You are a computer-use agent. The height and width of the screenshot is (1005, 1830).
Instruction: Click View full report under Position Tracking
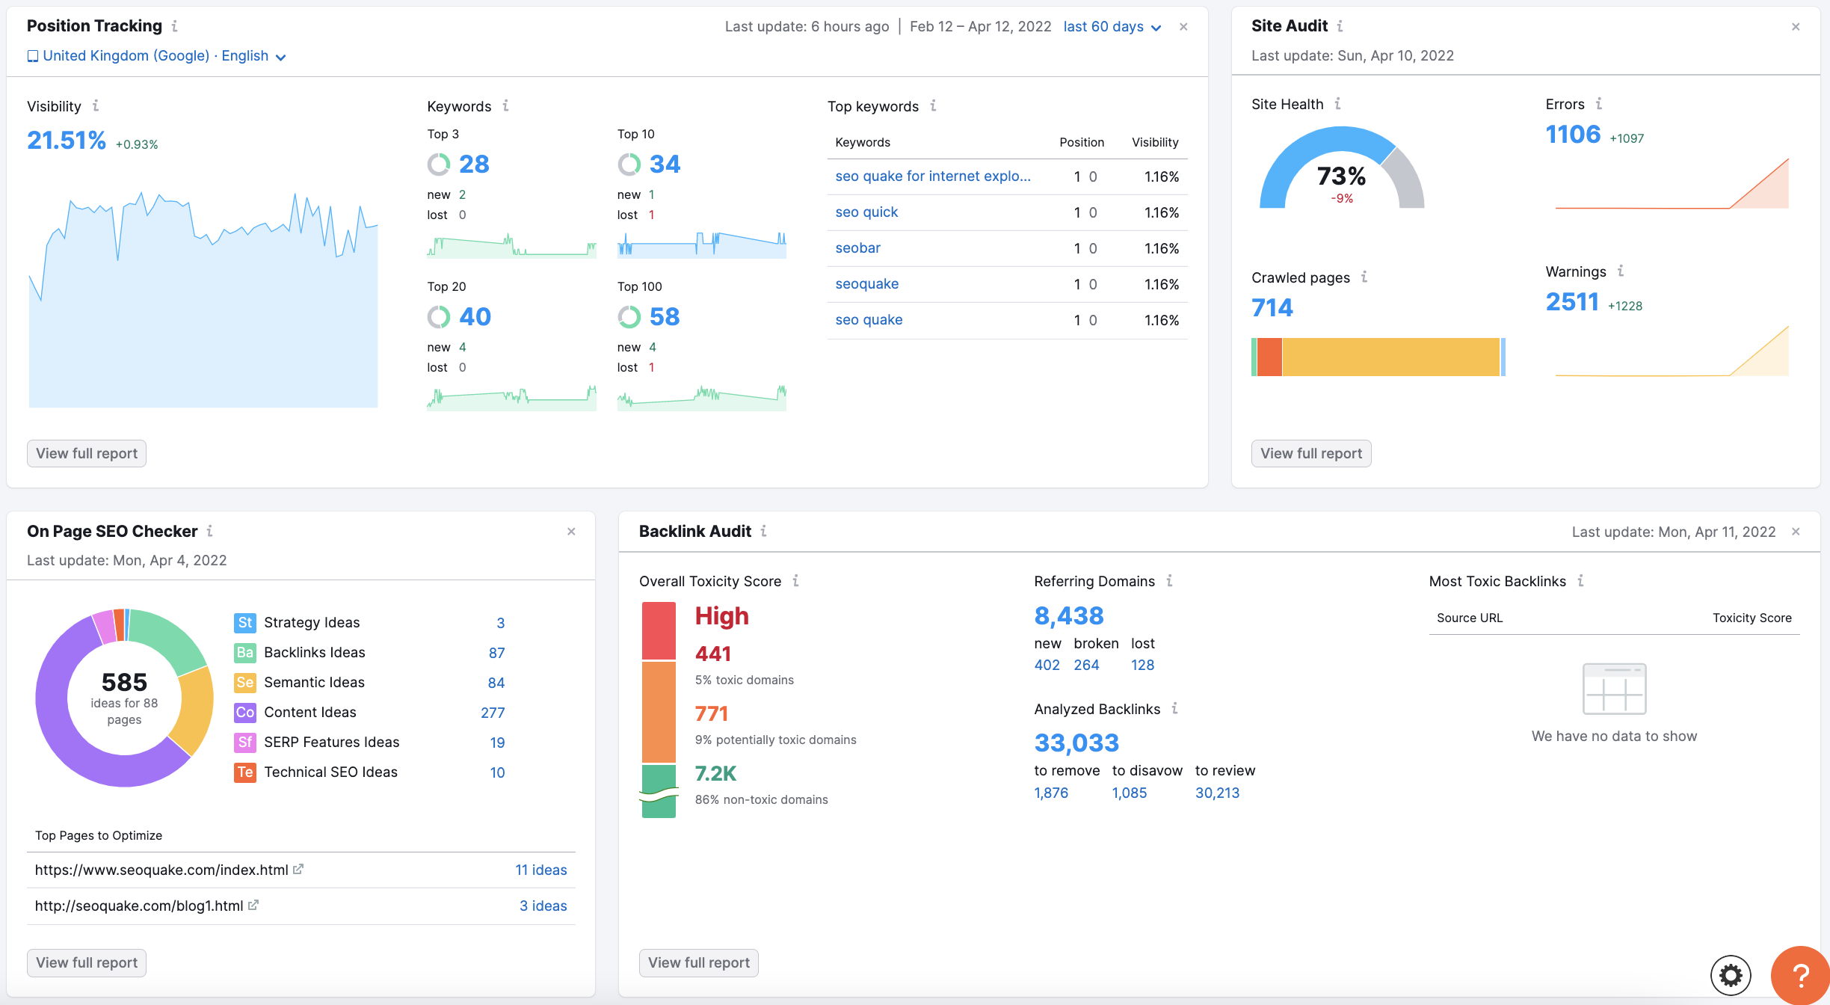pyautogui.click(x=88, y=452)
